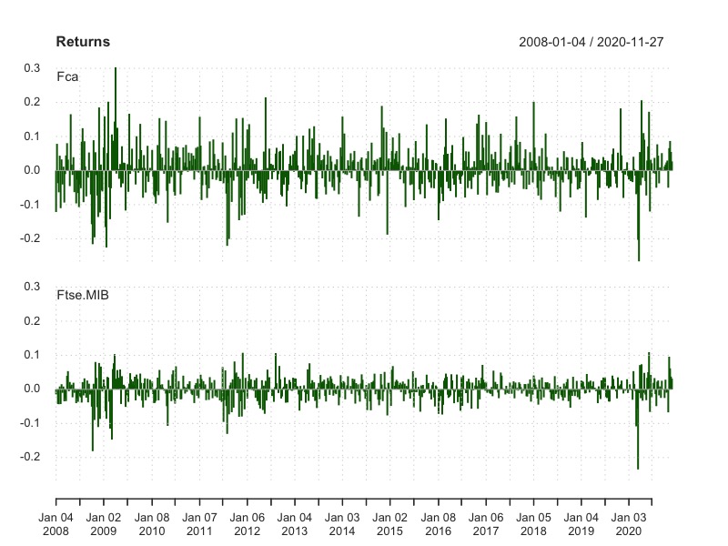Click the Jan 04 2008 axis label
Viewport: 728px width, 546px height.
[56, 523]
